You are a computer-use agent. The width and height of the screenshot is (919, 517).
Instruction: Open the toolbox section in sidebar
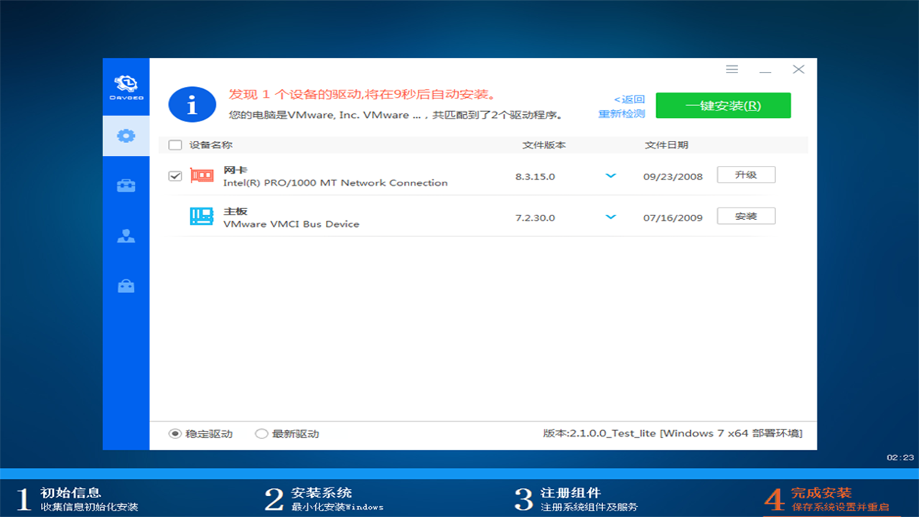click(126, 185)
